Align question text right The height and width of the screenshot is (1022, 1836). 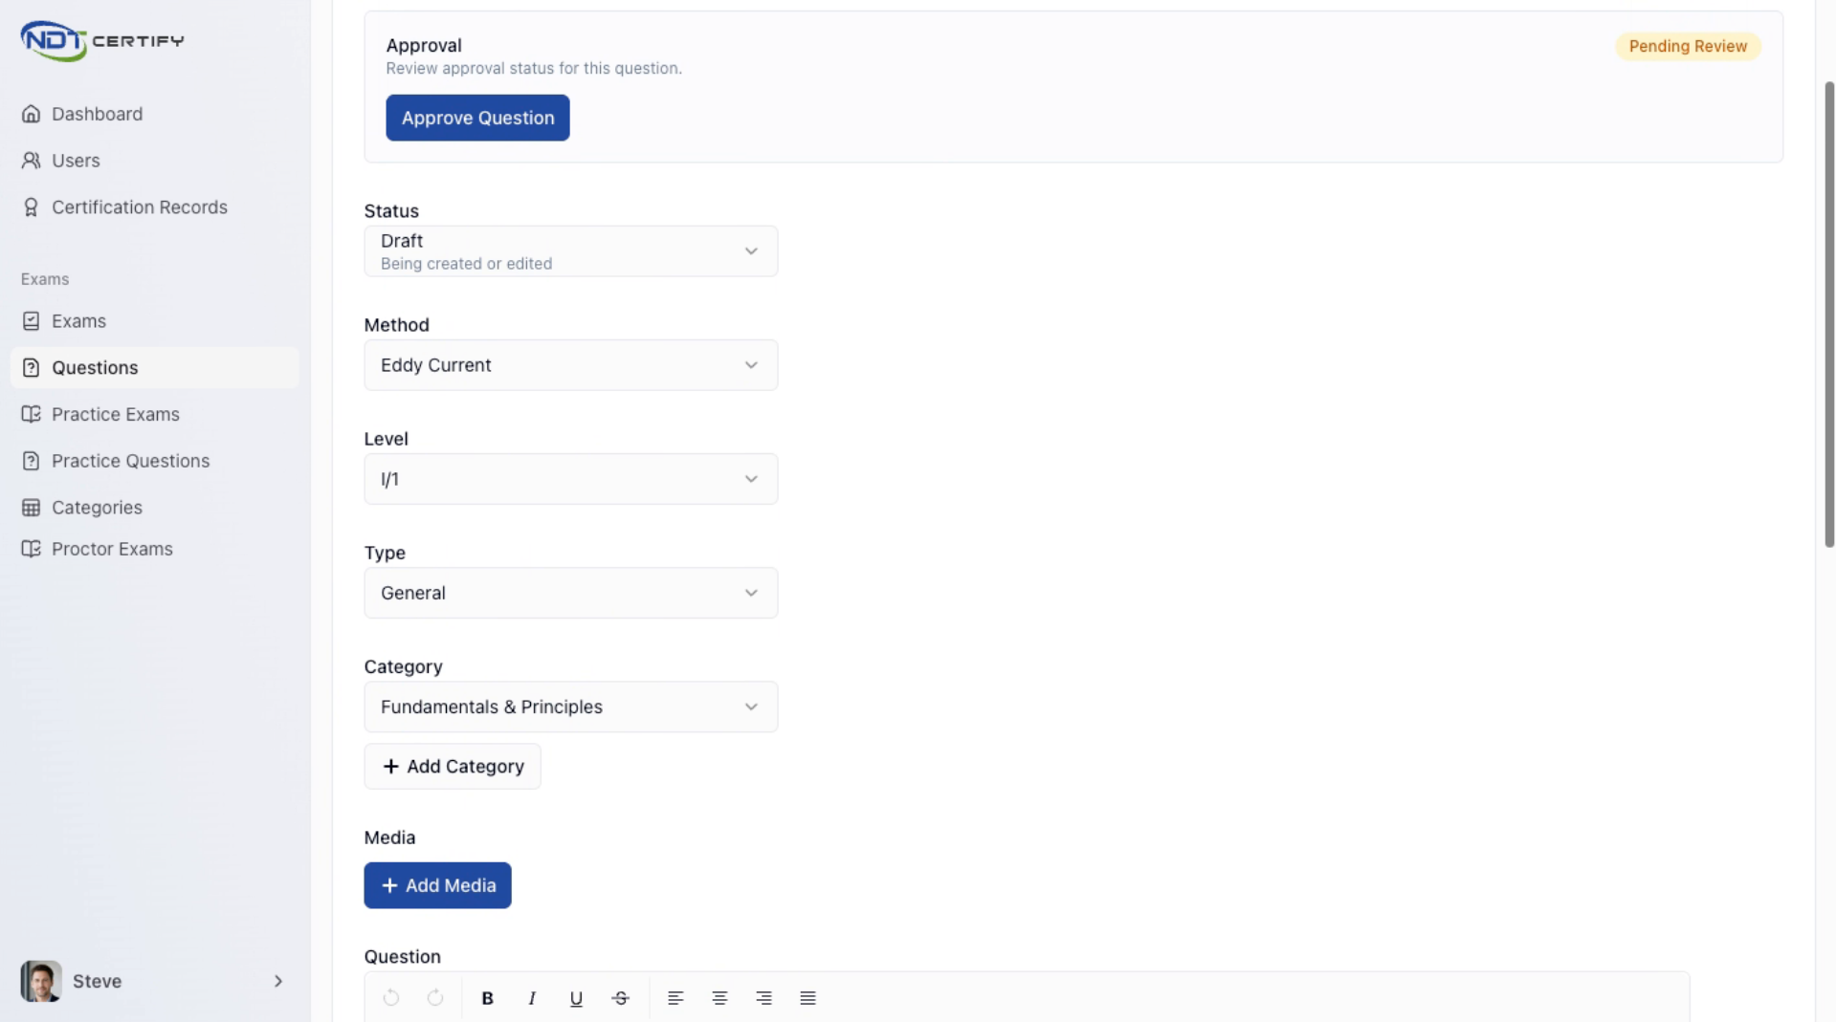pyautogui.click(x=763, y=998)
